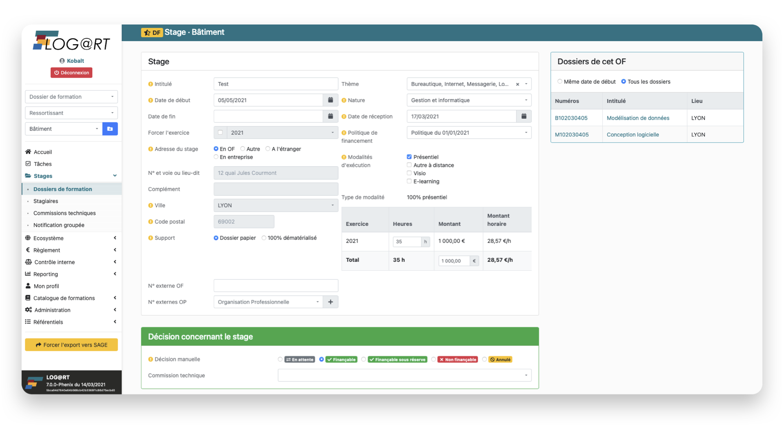The height and width of the screenshot is (441, 784).
Task: Choose Même date de début filter
Action: (560, 82)
